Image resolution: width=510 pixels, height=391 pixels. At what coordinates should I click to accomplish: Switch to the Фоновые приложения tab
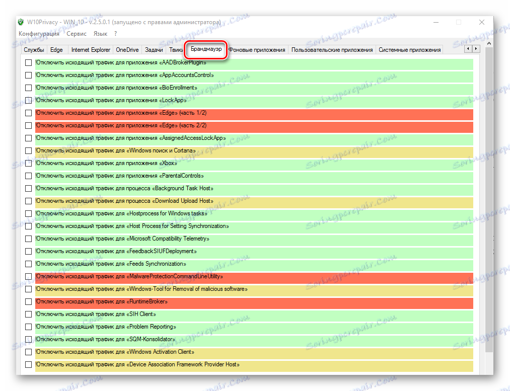257,50
